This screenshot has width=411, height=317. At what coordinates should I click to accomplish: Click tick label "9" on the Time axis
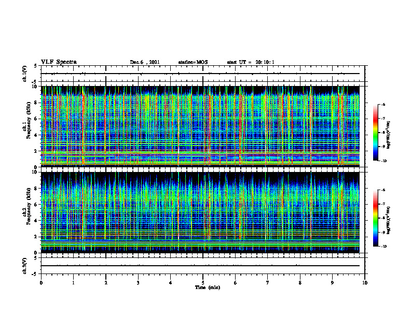pos(332,283)
